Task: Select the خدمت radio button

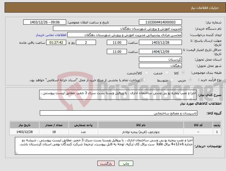Action: click(x=167, y=73)
